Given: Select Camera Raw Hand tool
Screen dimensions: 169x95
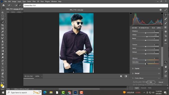Looking at the screenshot, I should click(166, 67).
